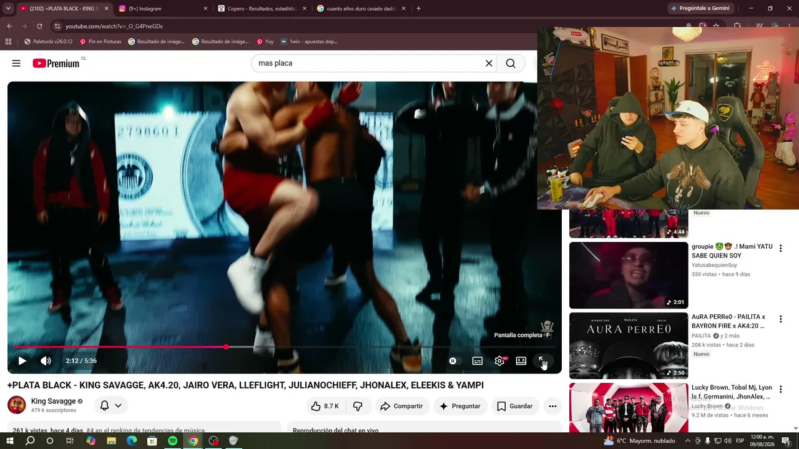The image size is (799, 449).
Task: Open the tab search dropdown
Action: [8, 9]
